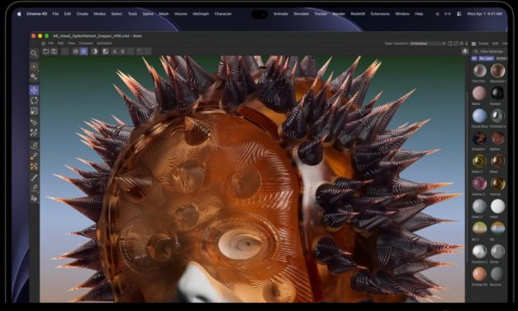Click the hamburger icon of material manager
Image resolution: width=518 pixels, height=311 pixels.
tap(473, 43)
